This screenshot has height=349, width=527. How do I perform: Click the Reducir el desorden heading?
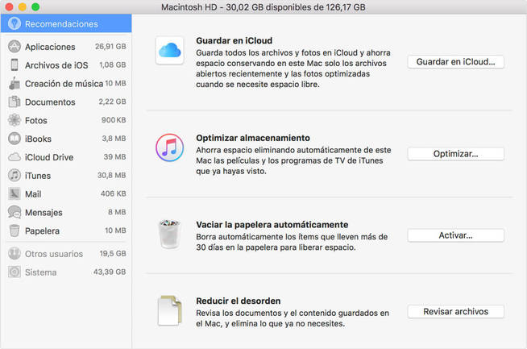point(239,301)
